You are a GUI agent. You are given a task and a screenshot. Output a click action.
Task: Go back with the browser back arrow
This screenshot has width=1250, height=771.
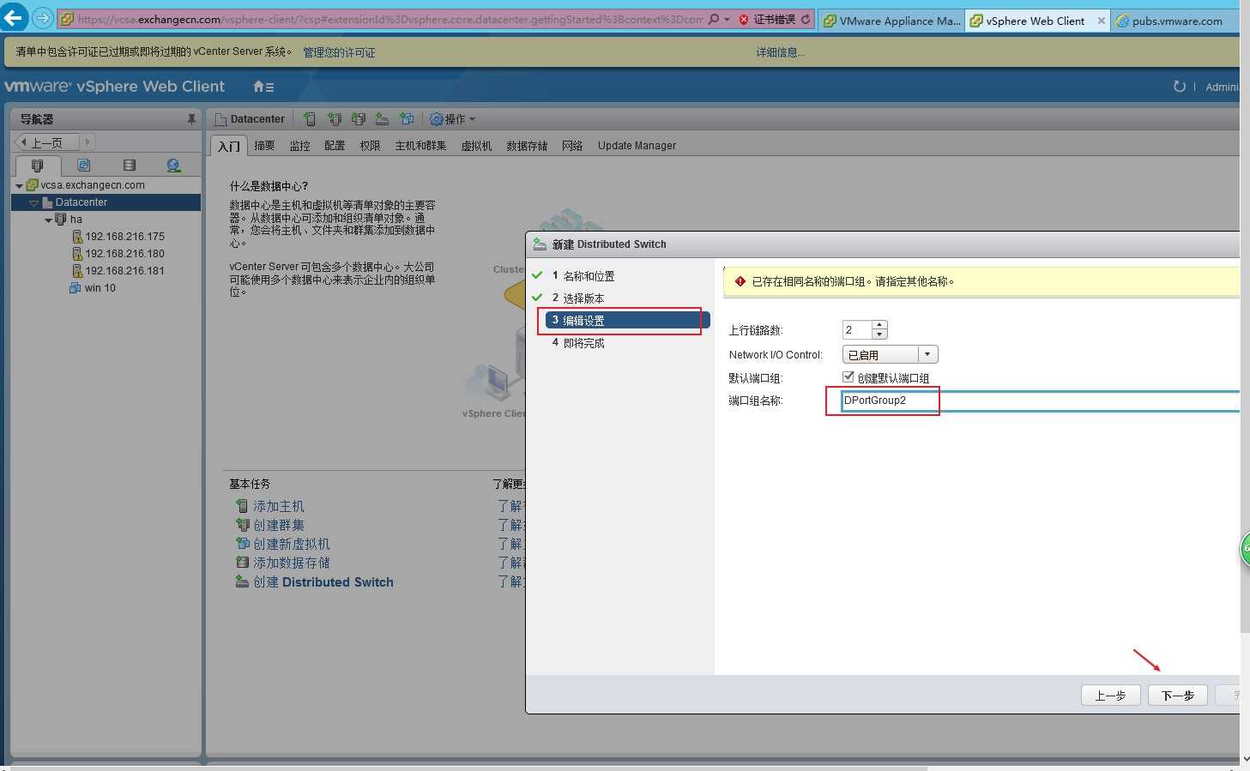tap(14, 16)
